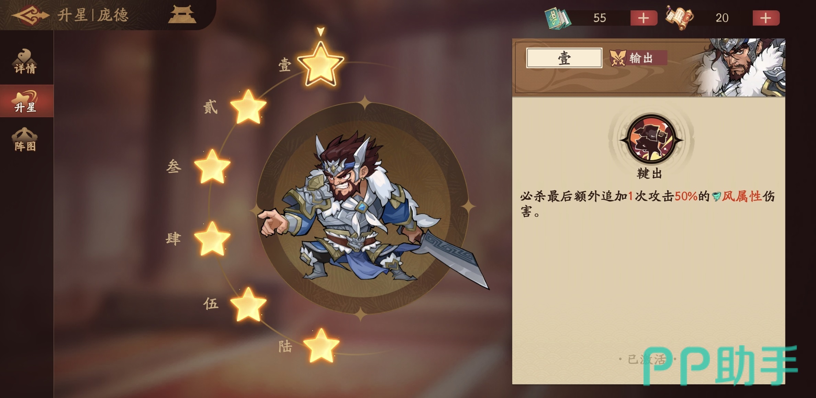The image size is (816, 398).
Task: Tap the 输出 role tag
Action: [638, 58]
